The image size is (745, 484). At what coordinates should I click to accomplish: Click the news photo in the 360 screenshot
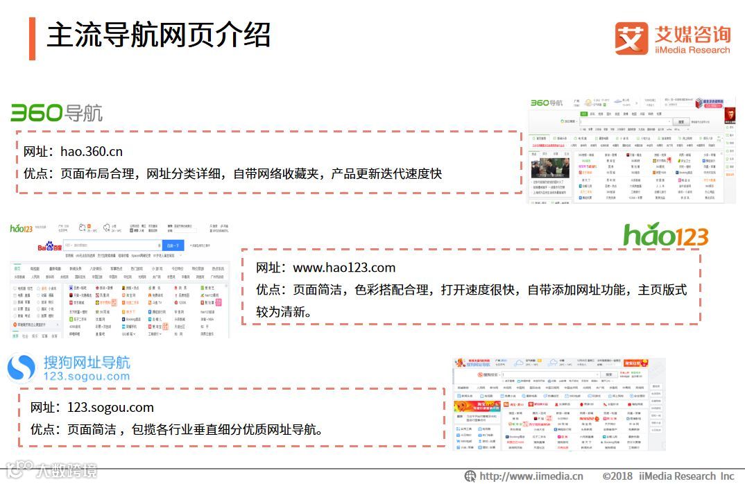[x=550, y=168]
